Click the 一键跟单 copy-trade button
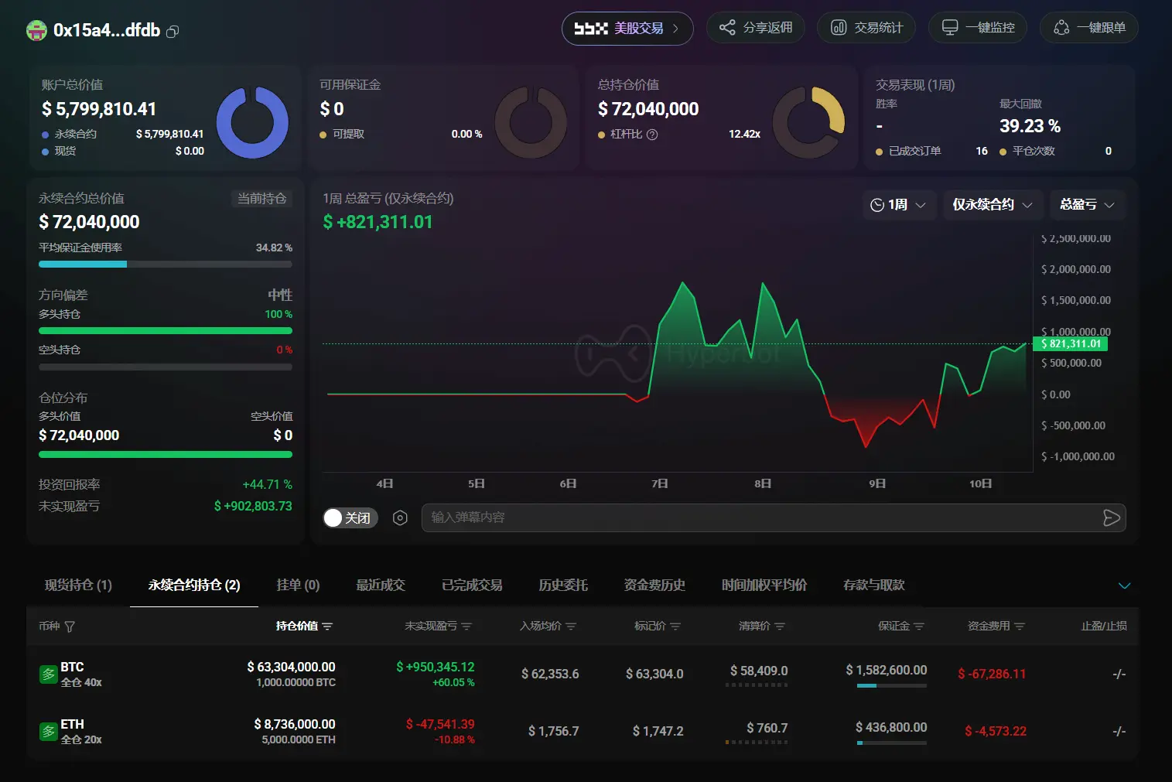 pos(1089,28)
